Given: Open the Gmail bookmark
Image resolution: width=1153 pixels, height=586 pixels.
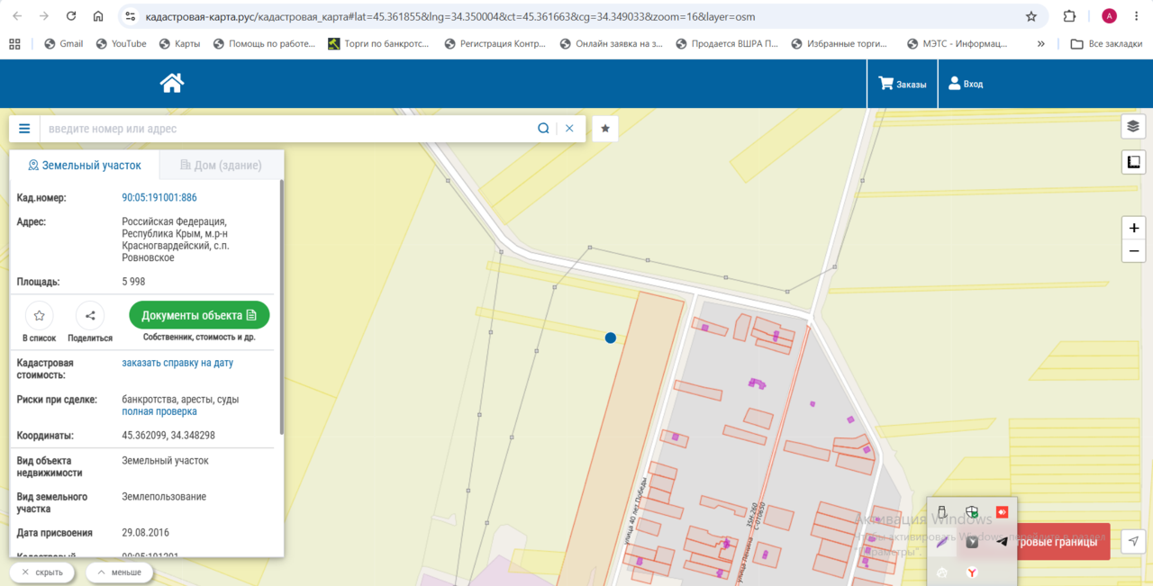Looking at the screenshot, I should pyautogui.click(x=63, y=43).
